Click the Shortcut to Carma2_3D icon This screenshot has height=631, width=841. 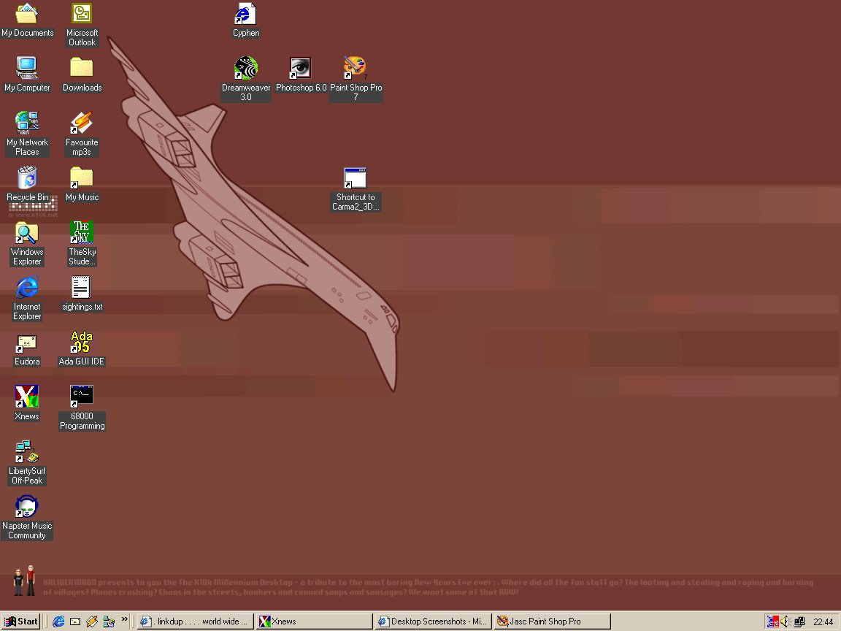click(x=356, y=179)
